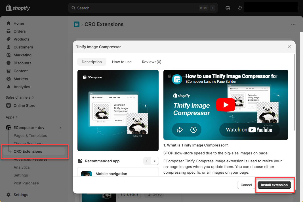
Task: Go to Products tag icon
Action: (9, 39)
